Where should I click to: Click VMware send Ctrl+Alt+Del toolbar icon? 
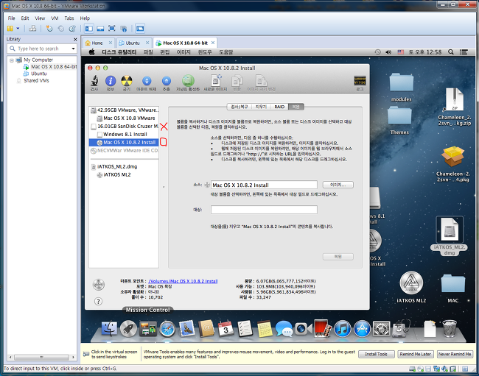click(x=32, y=29)
